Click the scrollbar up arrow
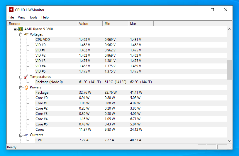The width and height of the screenshot is (239, 156). [x=229, y=29]
